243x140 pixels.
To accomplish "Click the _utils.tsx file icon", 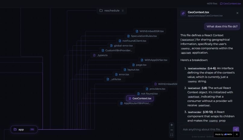I will [x=108, y=79].
